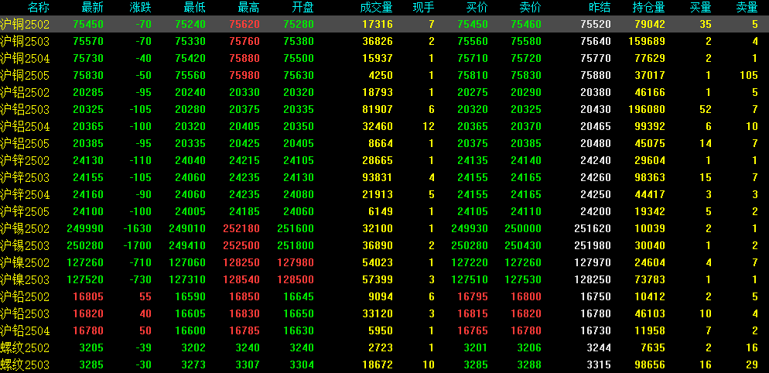Click the 卖量 column header
The width and height of the screenshot is (769, 373).
(747, 8)
